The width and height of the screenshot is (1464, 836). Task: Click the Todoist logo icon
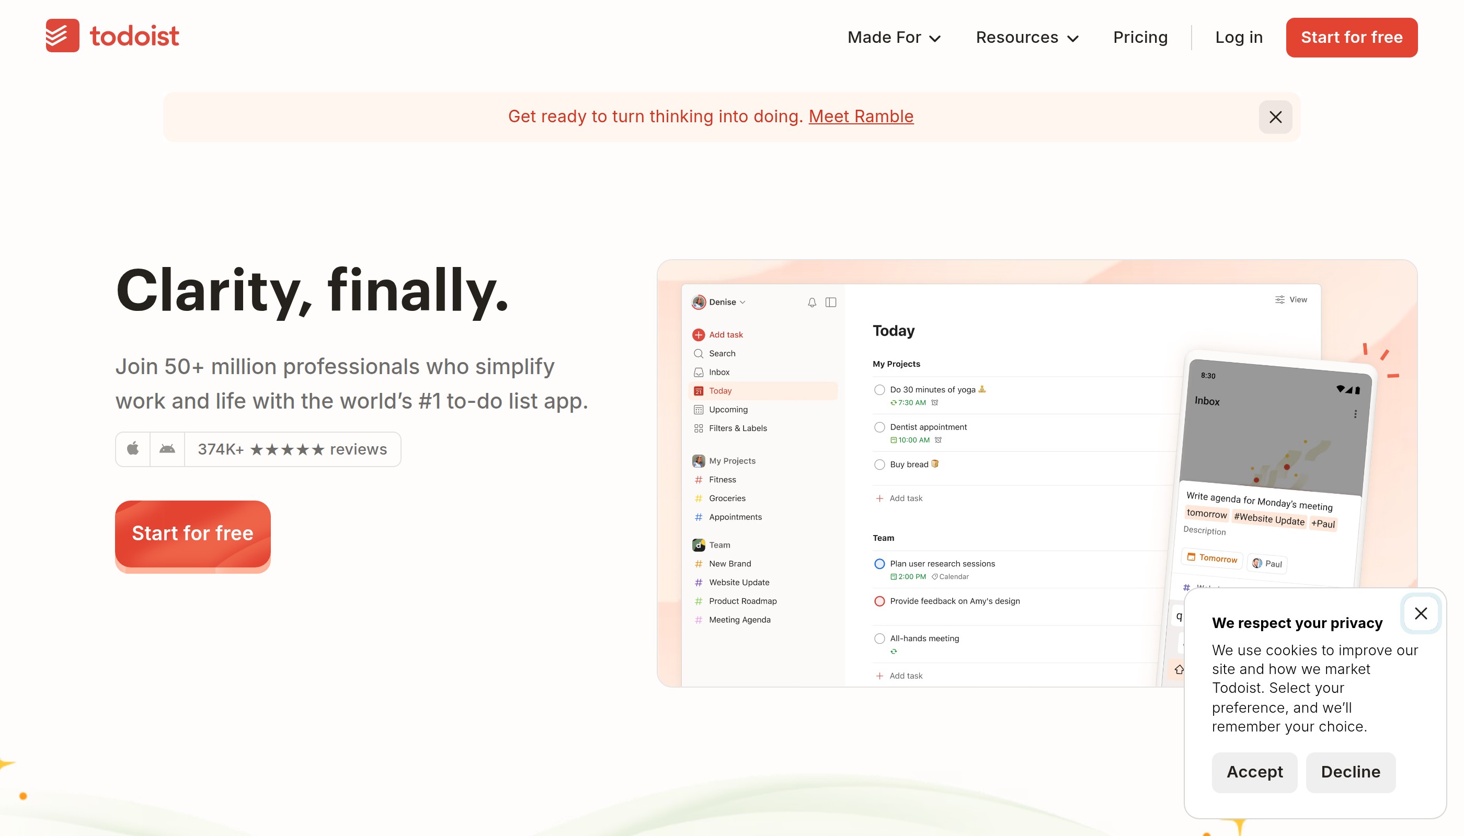coord(63,36)
